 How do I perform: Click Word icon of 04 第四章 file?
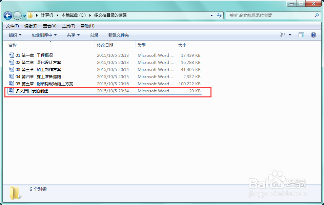pos(12,76)
